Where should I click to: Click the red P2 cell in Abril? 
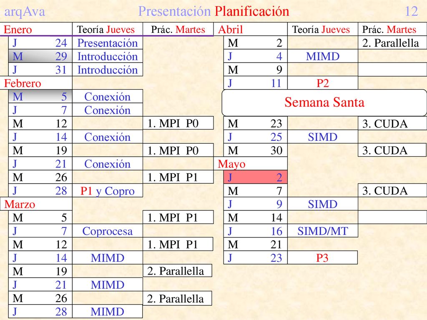[x=322, y=83]
